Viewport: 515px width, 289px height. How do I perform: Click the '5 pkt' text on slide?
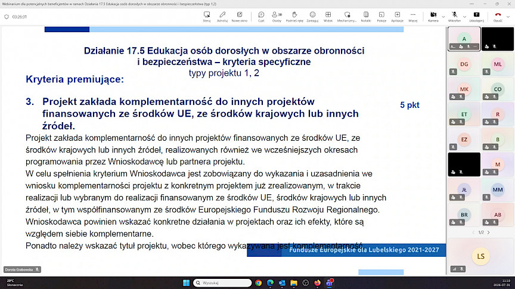tap(409, 105)
